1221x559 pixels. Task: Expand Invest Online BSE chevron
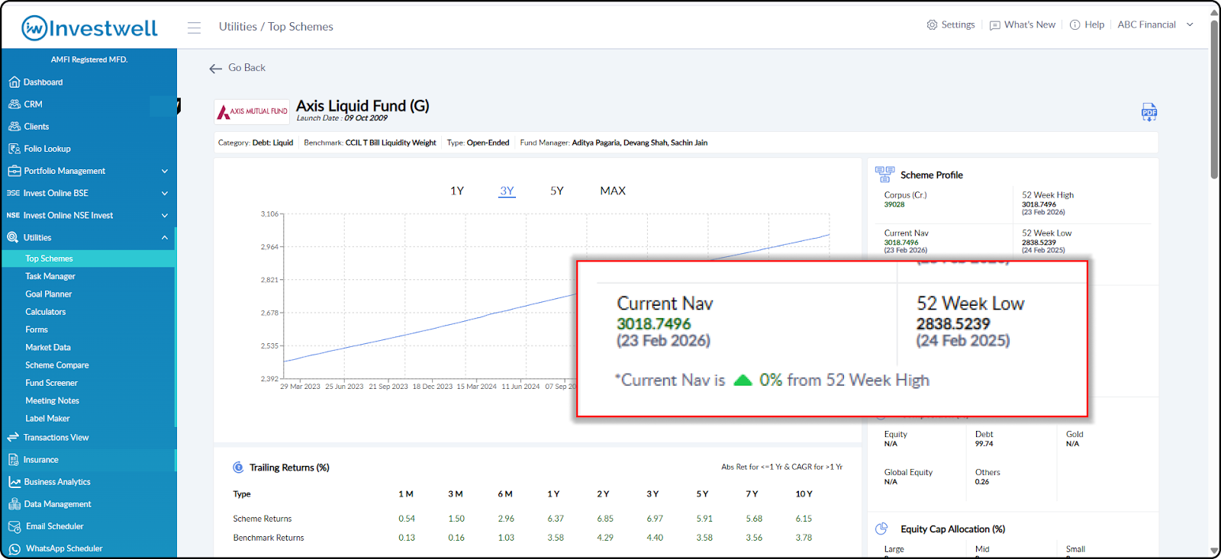tap(165, 194)
